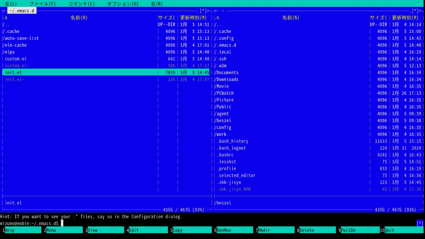Viewport: 425px width, 239px height.
Task: Go to previous directory in left panel history
Action: coord(4,11)
